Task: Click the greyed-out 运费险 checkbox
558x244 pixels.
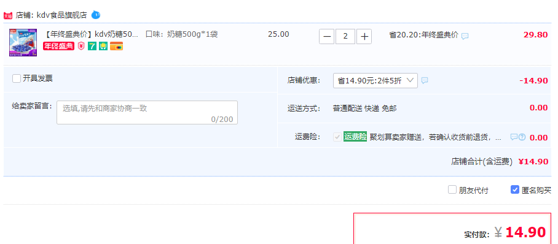Action: click(337, 137)
